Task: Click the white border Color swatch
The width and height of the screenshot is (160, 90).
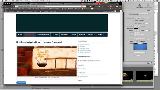Action: click(x=147, y=30)
